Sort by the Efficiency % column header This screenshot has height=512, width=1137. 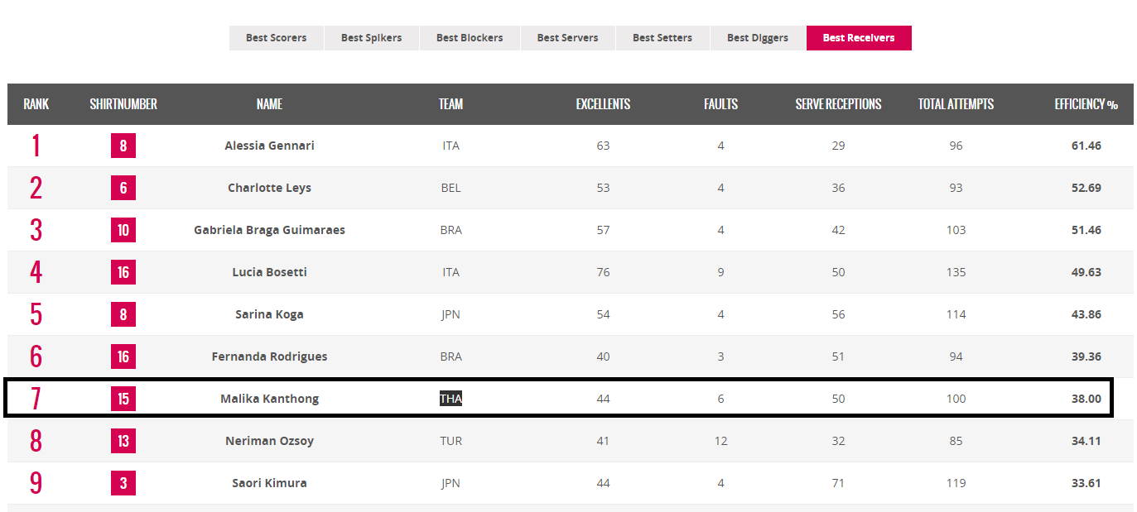(1086, 104)
